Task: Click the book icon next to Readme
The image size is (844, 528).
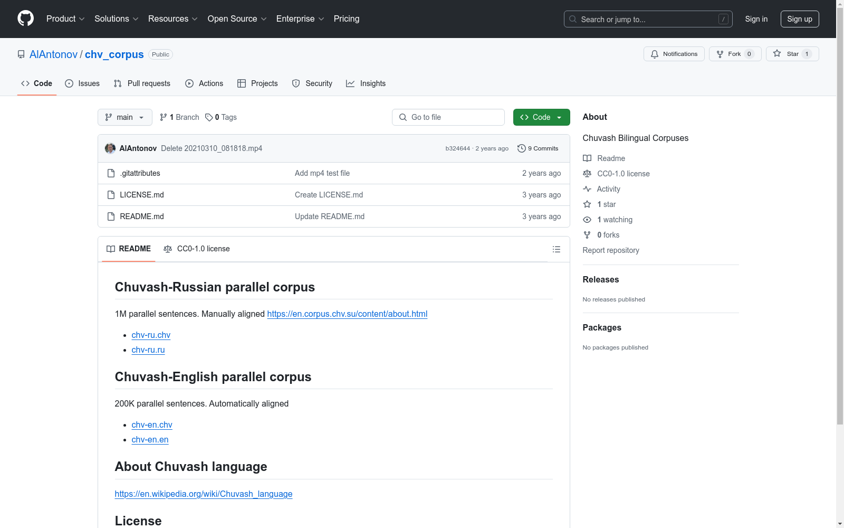Action: (587, 158)
